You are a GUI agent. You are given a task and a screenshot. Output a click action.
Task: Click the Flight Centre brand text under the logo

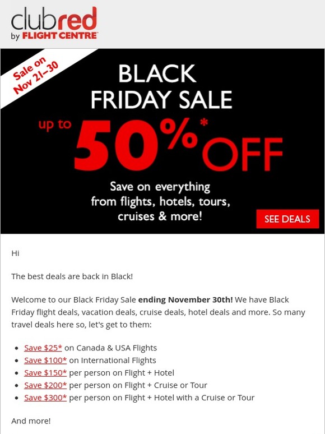click(x=59, y=36)
